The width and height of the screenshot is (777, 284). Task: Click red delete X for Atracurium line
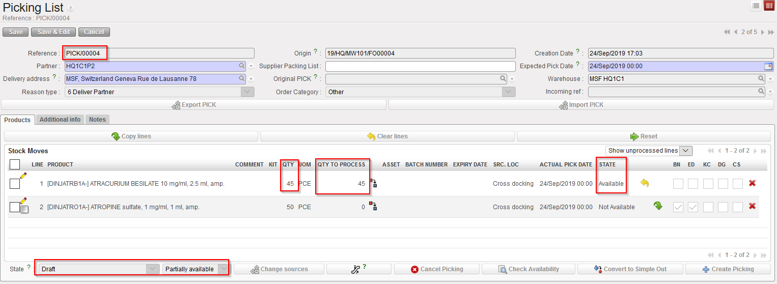coord(752,183)
